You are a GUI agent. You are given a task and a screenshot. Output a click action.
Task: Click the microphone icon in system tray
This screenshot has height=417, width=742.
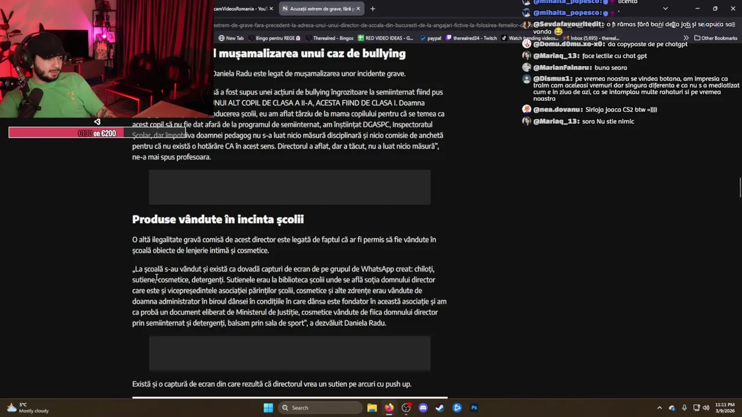685,408
